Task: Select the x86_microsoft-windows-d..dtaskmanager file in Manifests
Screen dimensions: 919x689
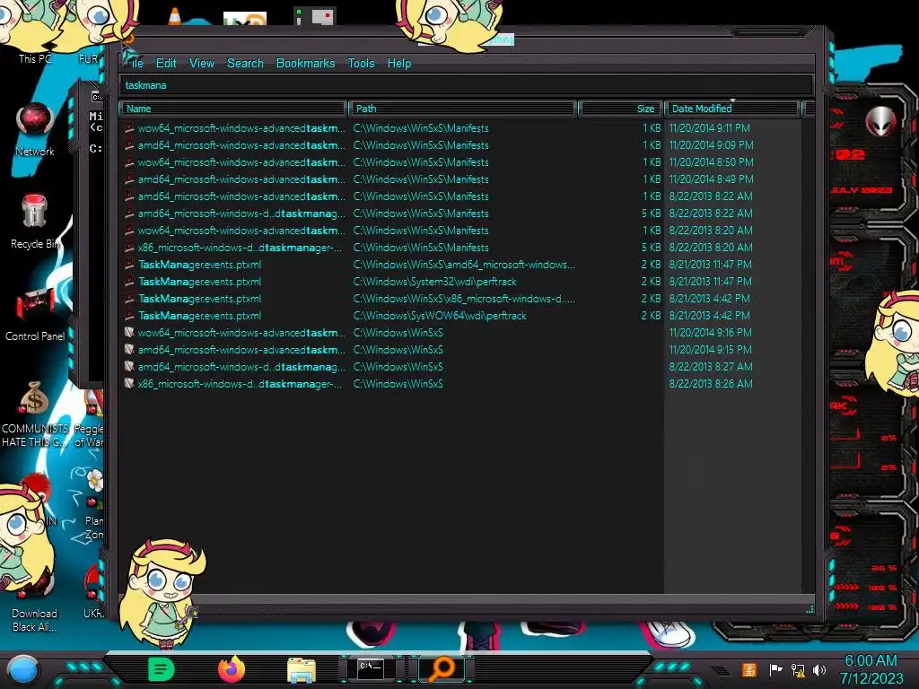Action: (x=240, y=248)
